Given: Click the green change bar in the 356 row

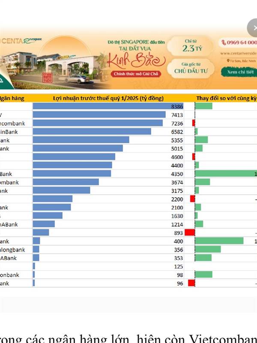Looking at the screenshot, I should pos(208,249).
